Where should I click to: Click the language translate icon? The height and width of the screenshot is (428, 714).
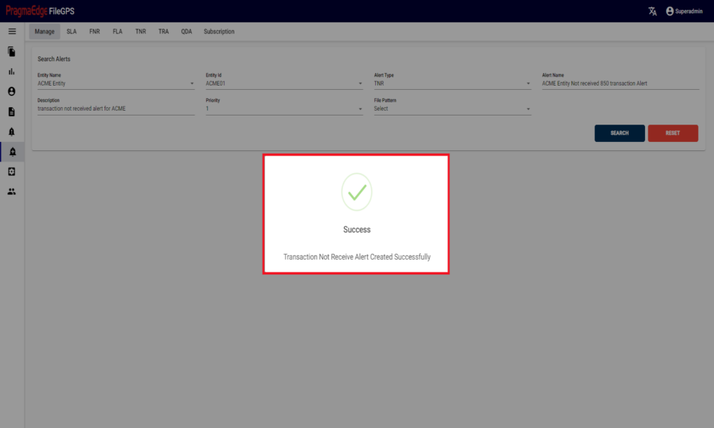pos(653,11)
